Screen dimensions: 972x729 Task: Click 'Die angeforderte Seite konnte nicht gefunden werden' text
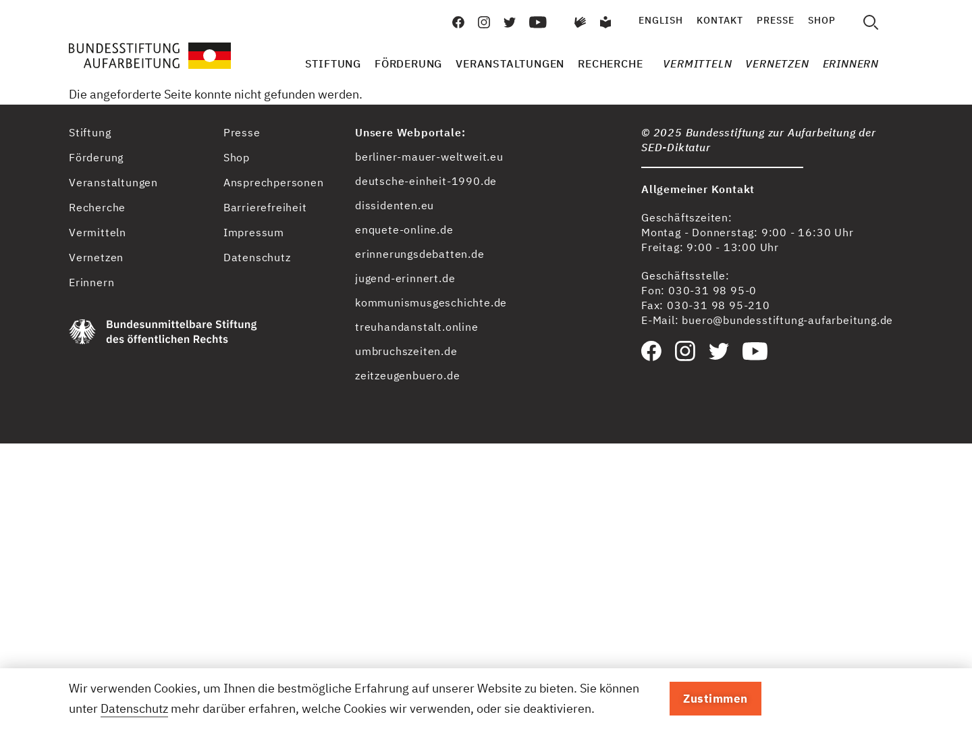tap(215, 94)
